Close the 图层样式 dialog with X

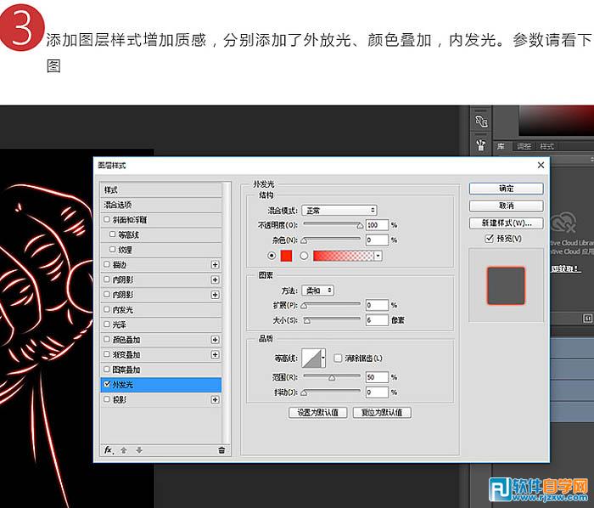(541, 165)
